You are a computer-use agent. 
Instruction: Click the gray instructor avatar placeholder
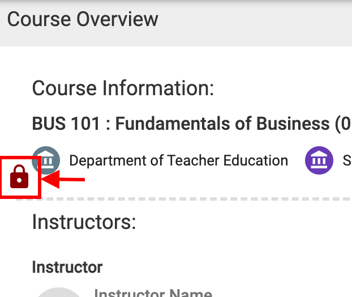[x=58, y=291]
